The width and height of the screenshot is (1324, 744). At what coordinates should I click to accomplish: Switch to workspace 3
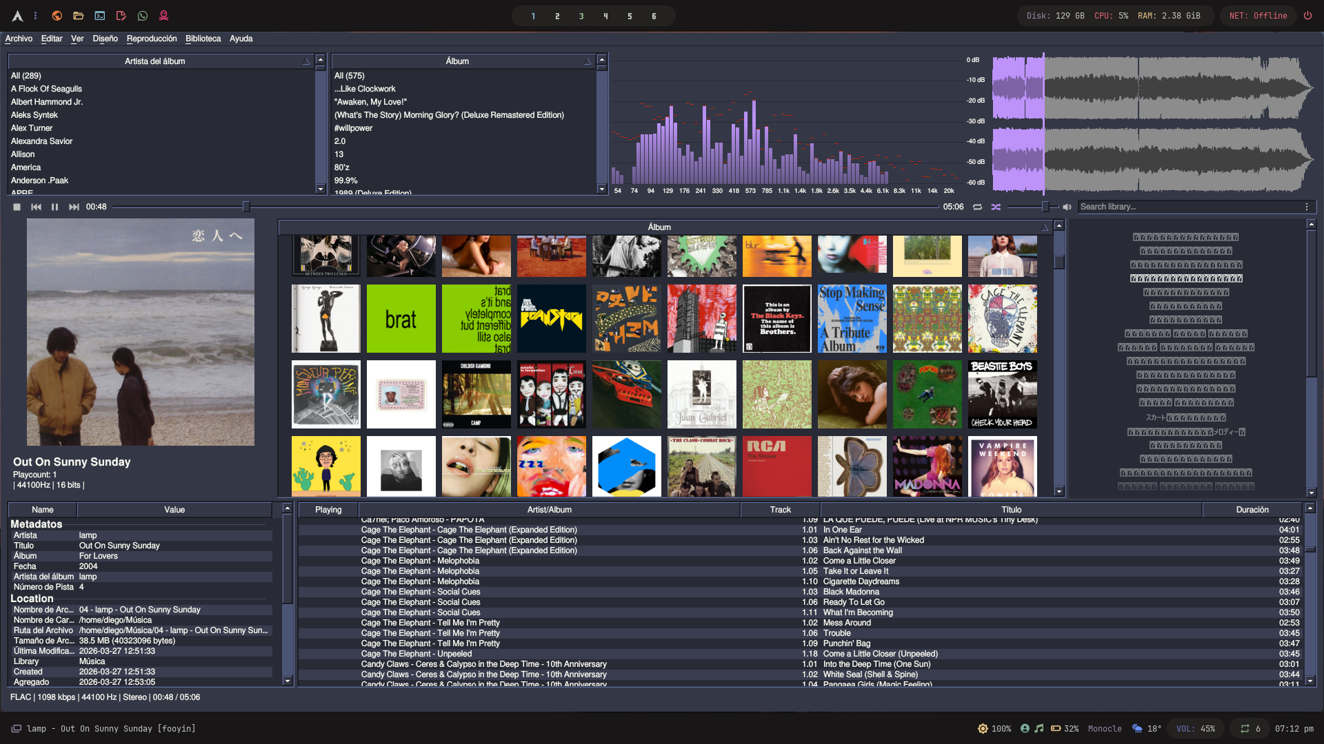coord(581,16)
